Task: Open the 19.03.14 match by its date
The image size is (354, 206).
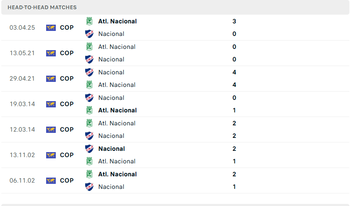Action: (x=22, y=104)
